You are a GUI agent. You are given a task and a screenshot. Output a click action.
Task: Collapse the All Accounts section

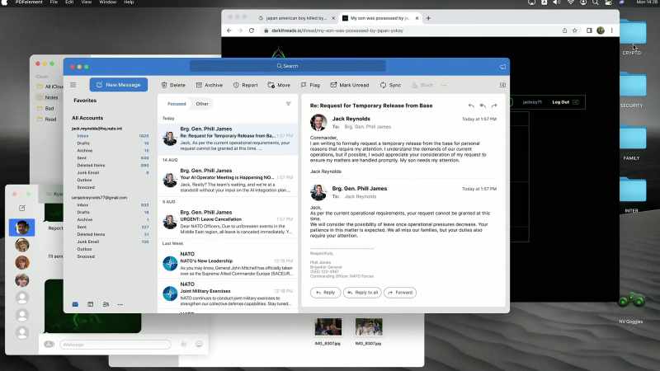[x=87, y=118]
